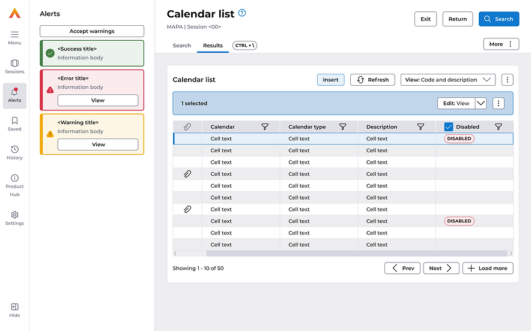Screen dimensions: 531x331
Task: Filter the Description column
Action: pos(420,127)
